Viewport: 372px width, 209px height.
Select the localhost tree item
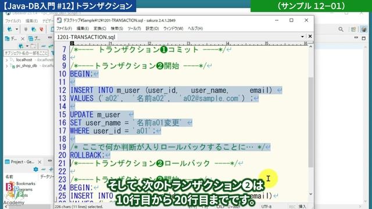[x=24, y=60]
